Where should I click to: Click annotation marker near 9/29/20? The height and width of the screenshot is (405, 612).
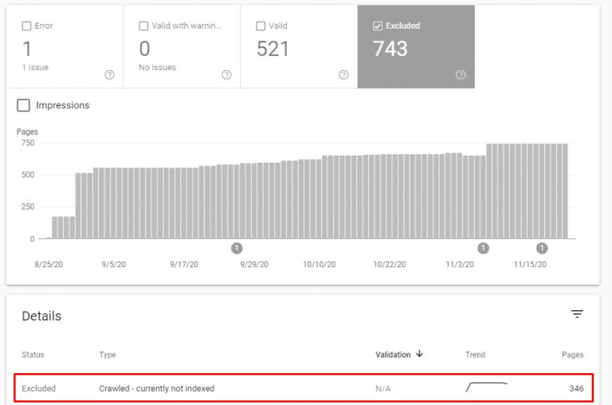[x=237, y=248]
